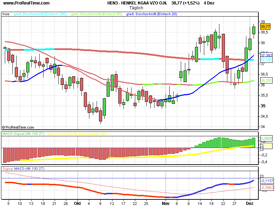Click the -0,2 histogram axis label
The image size is (276, 207).
click(264, 155)
